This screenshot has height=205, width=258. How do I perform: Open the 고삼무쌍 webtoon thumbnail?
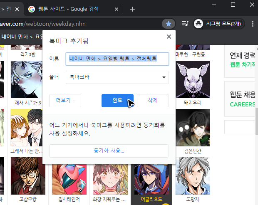(28, 176)
